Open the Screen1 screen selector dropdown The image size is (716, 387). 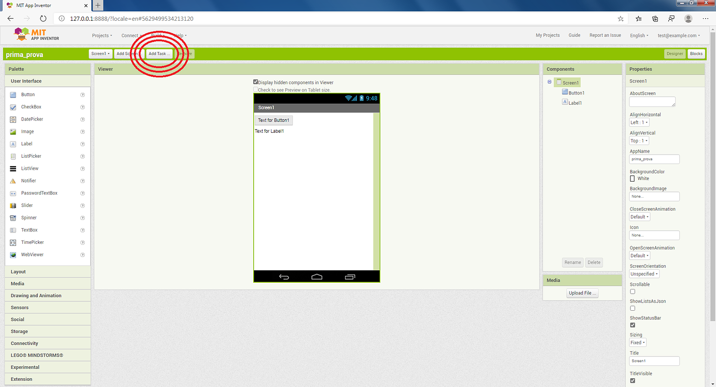100,53
